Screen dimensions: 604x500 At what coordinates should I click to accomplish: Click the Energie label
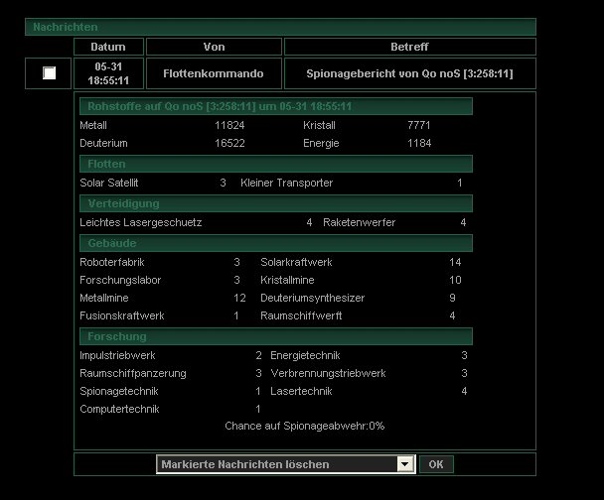pos(321,144)
